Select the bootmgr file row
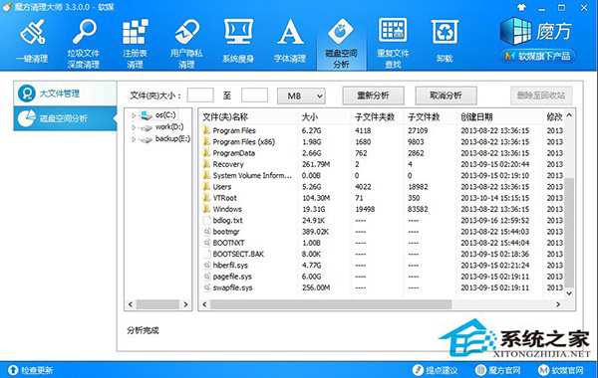Viewport: 598px width, 378px height. [382, 232]
